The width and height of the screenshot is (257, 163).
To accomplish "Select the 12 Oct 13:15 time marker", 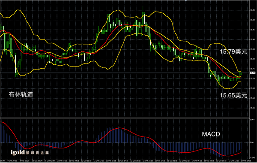I will [99, 160].
